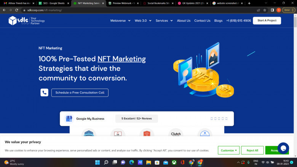Click the phone call icon button
Image resolution: width=297 pixels, height=167 pixels.
44,92
